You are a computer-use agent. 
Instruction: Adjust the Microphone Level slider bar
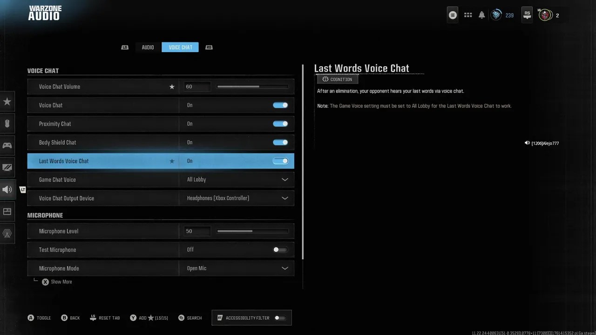pos(253,231)
